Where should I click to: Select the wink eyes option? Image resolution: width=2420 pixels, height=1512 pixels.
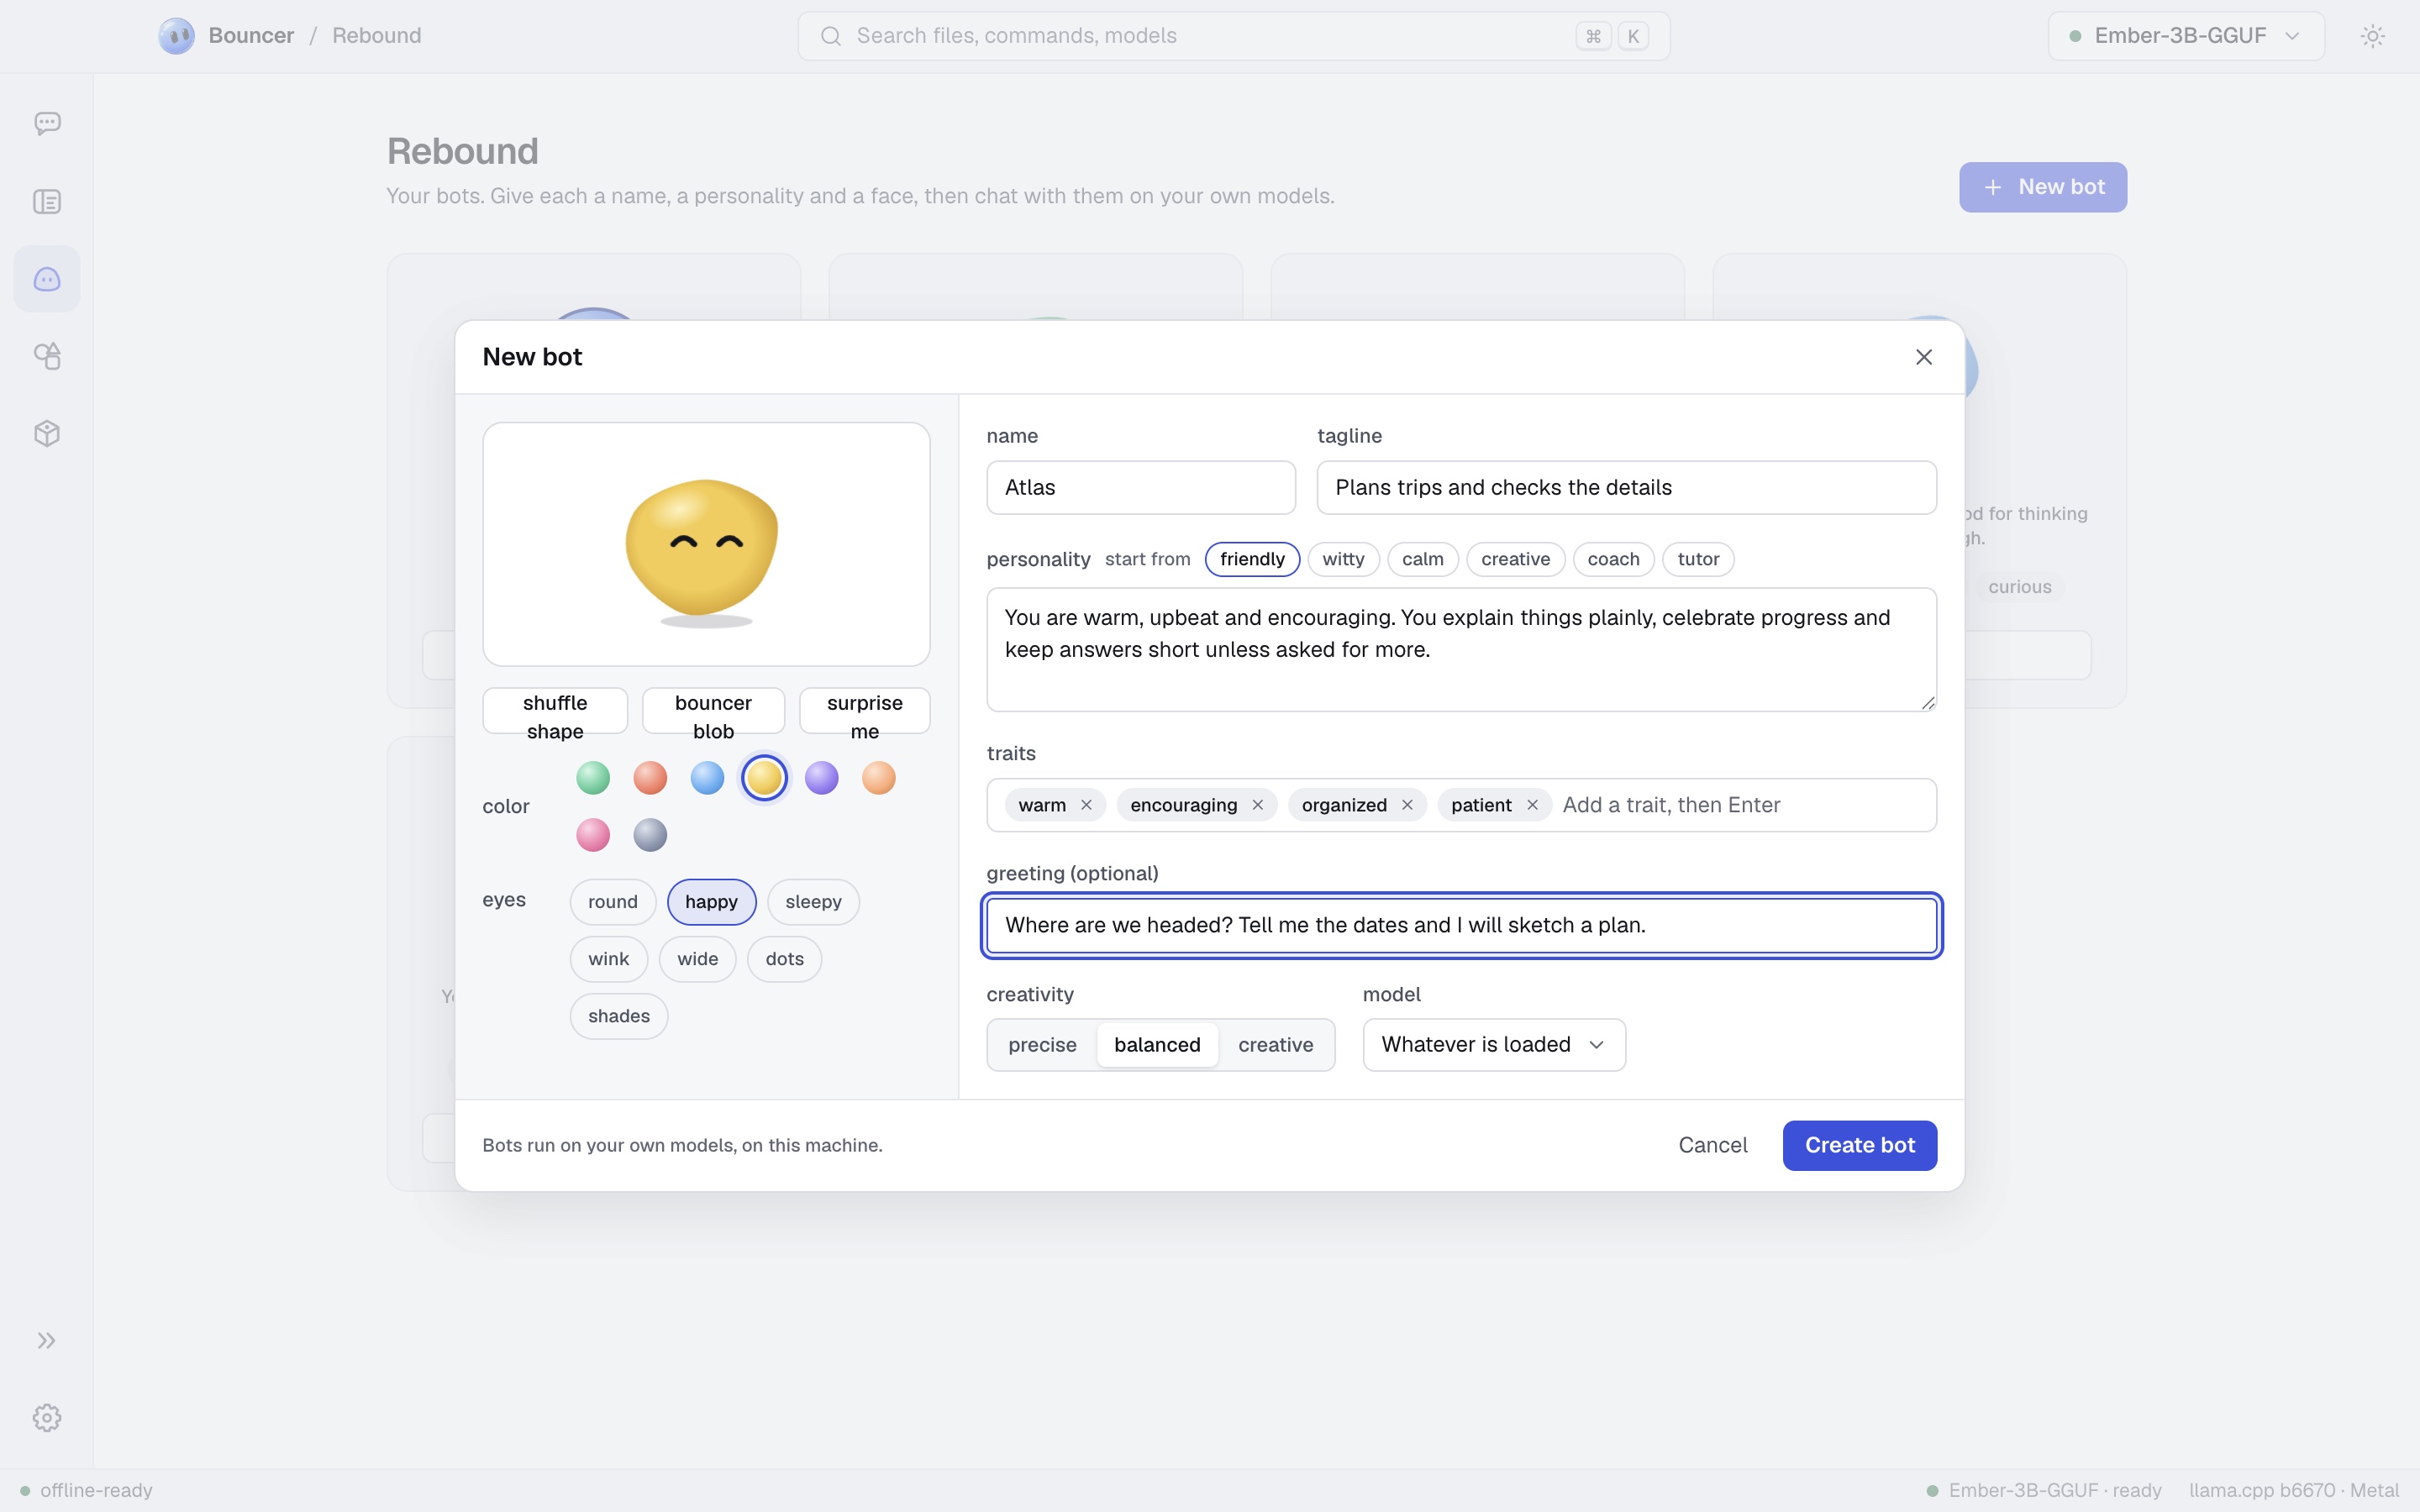click(x=608, y=959)
